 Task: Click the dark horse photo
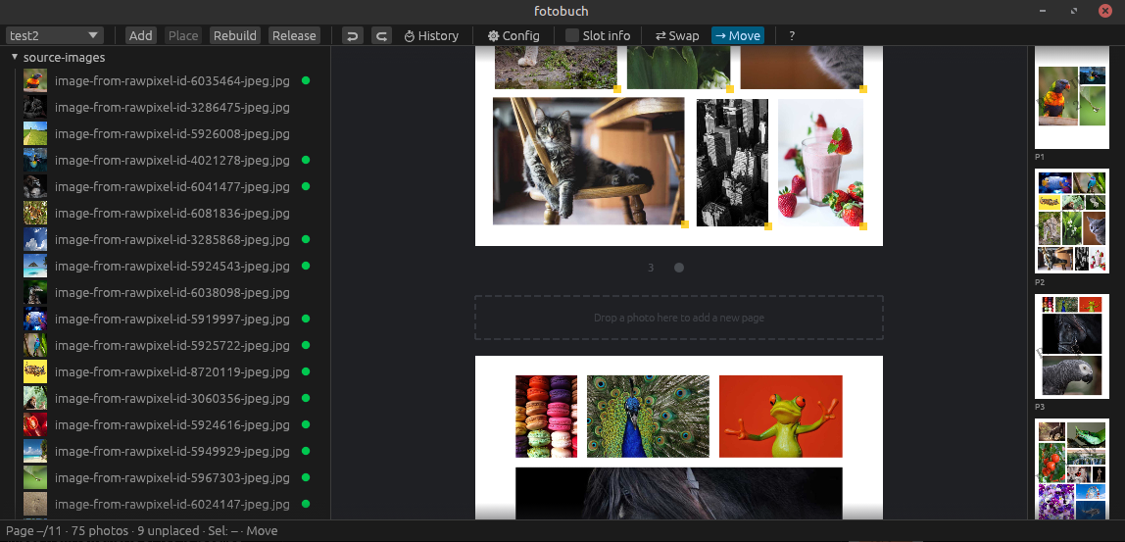point(679,493)
